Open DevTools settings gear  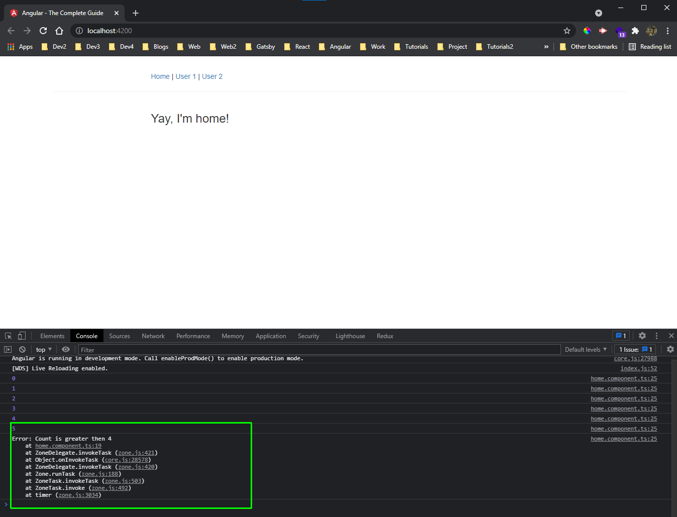tap(642, 336)
